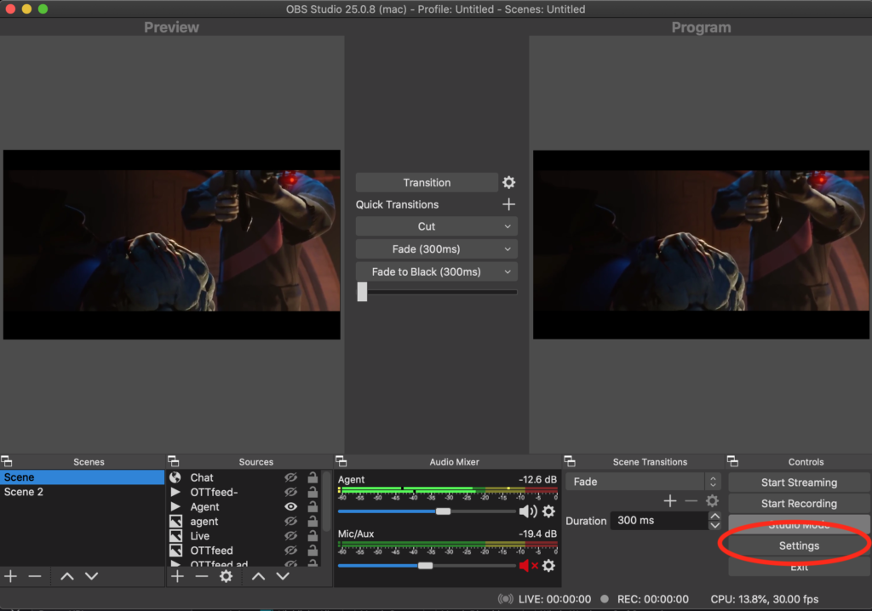Click the Agent volume slider handle

pyautogui.click(x=443, y=511)
